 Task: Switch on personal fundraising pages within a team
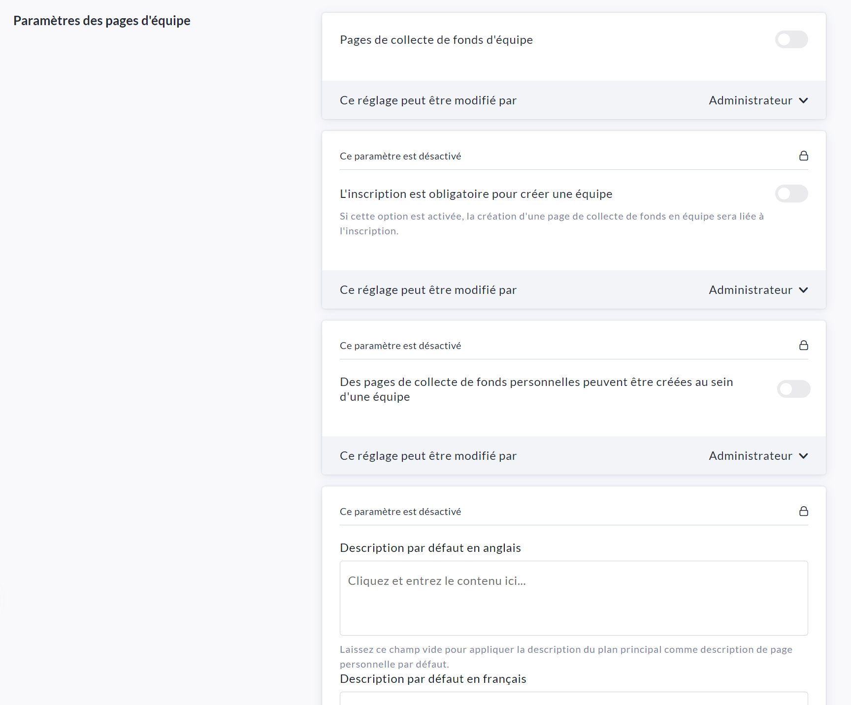(793, 389)
